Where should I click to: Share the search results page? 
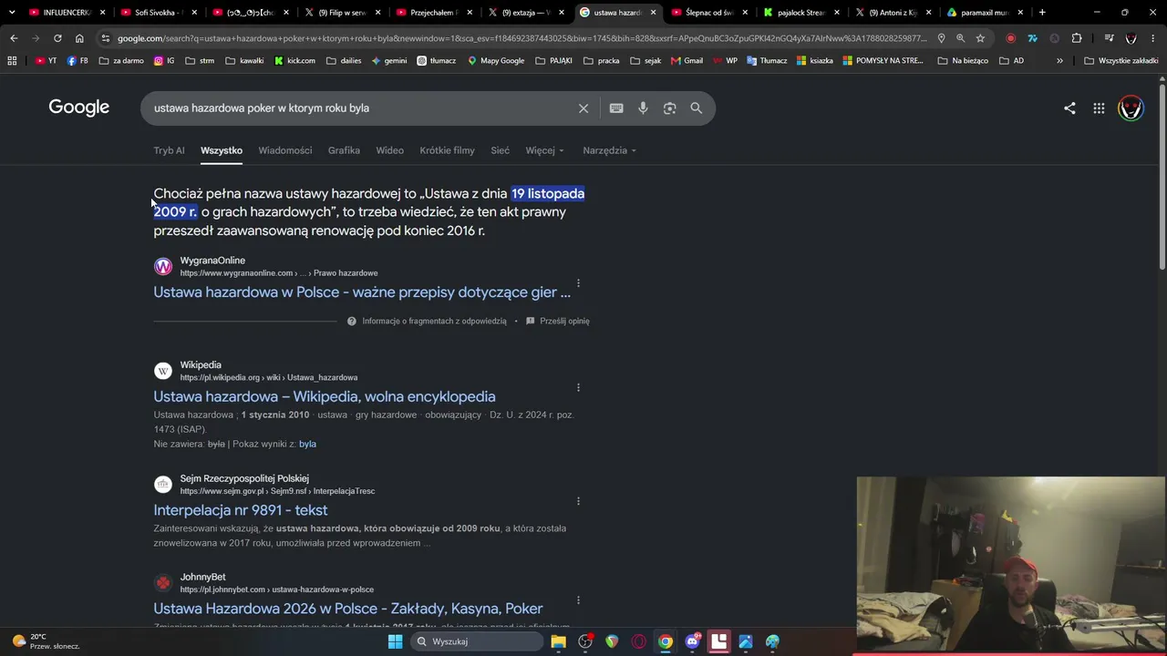pos(1069,108)
